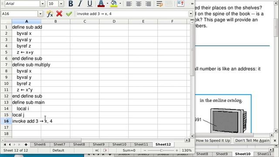The height and width of the screenshot is (157, 279).
Task: Dismiss the notification bar with X
Action: point(275,140)
